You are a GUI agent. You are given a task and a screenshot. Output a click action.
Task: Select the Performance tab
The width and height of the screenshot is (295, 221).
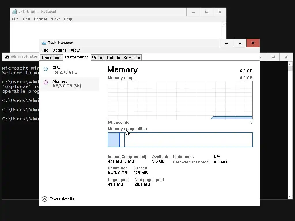click(x=77, y=57)
